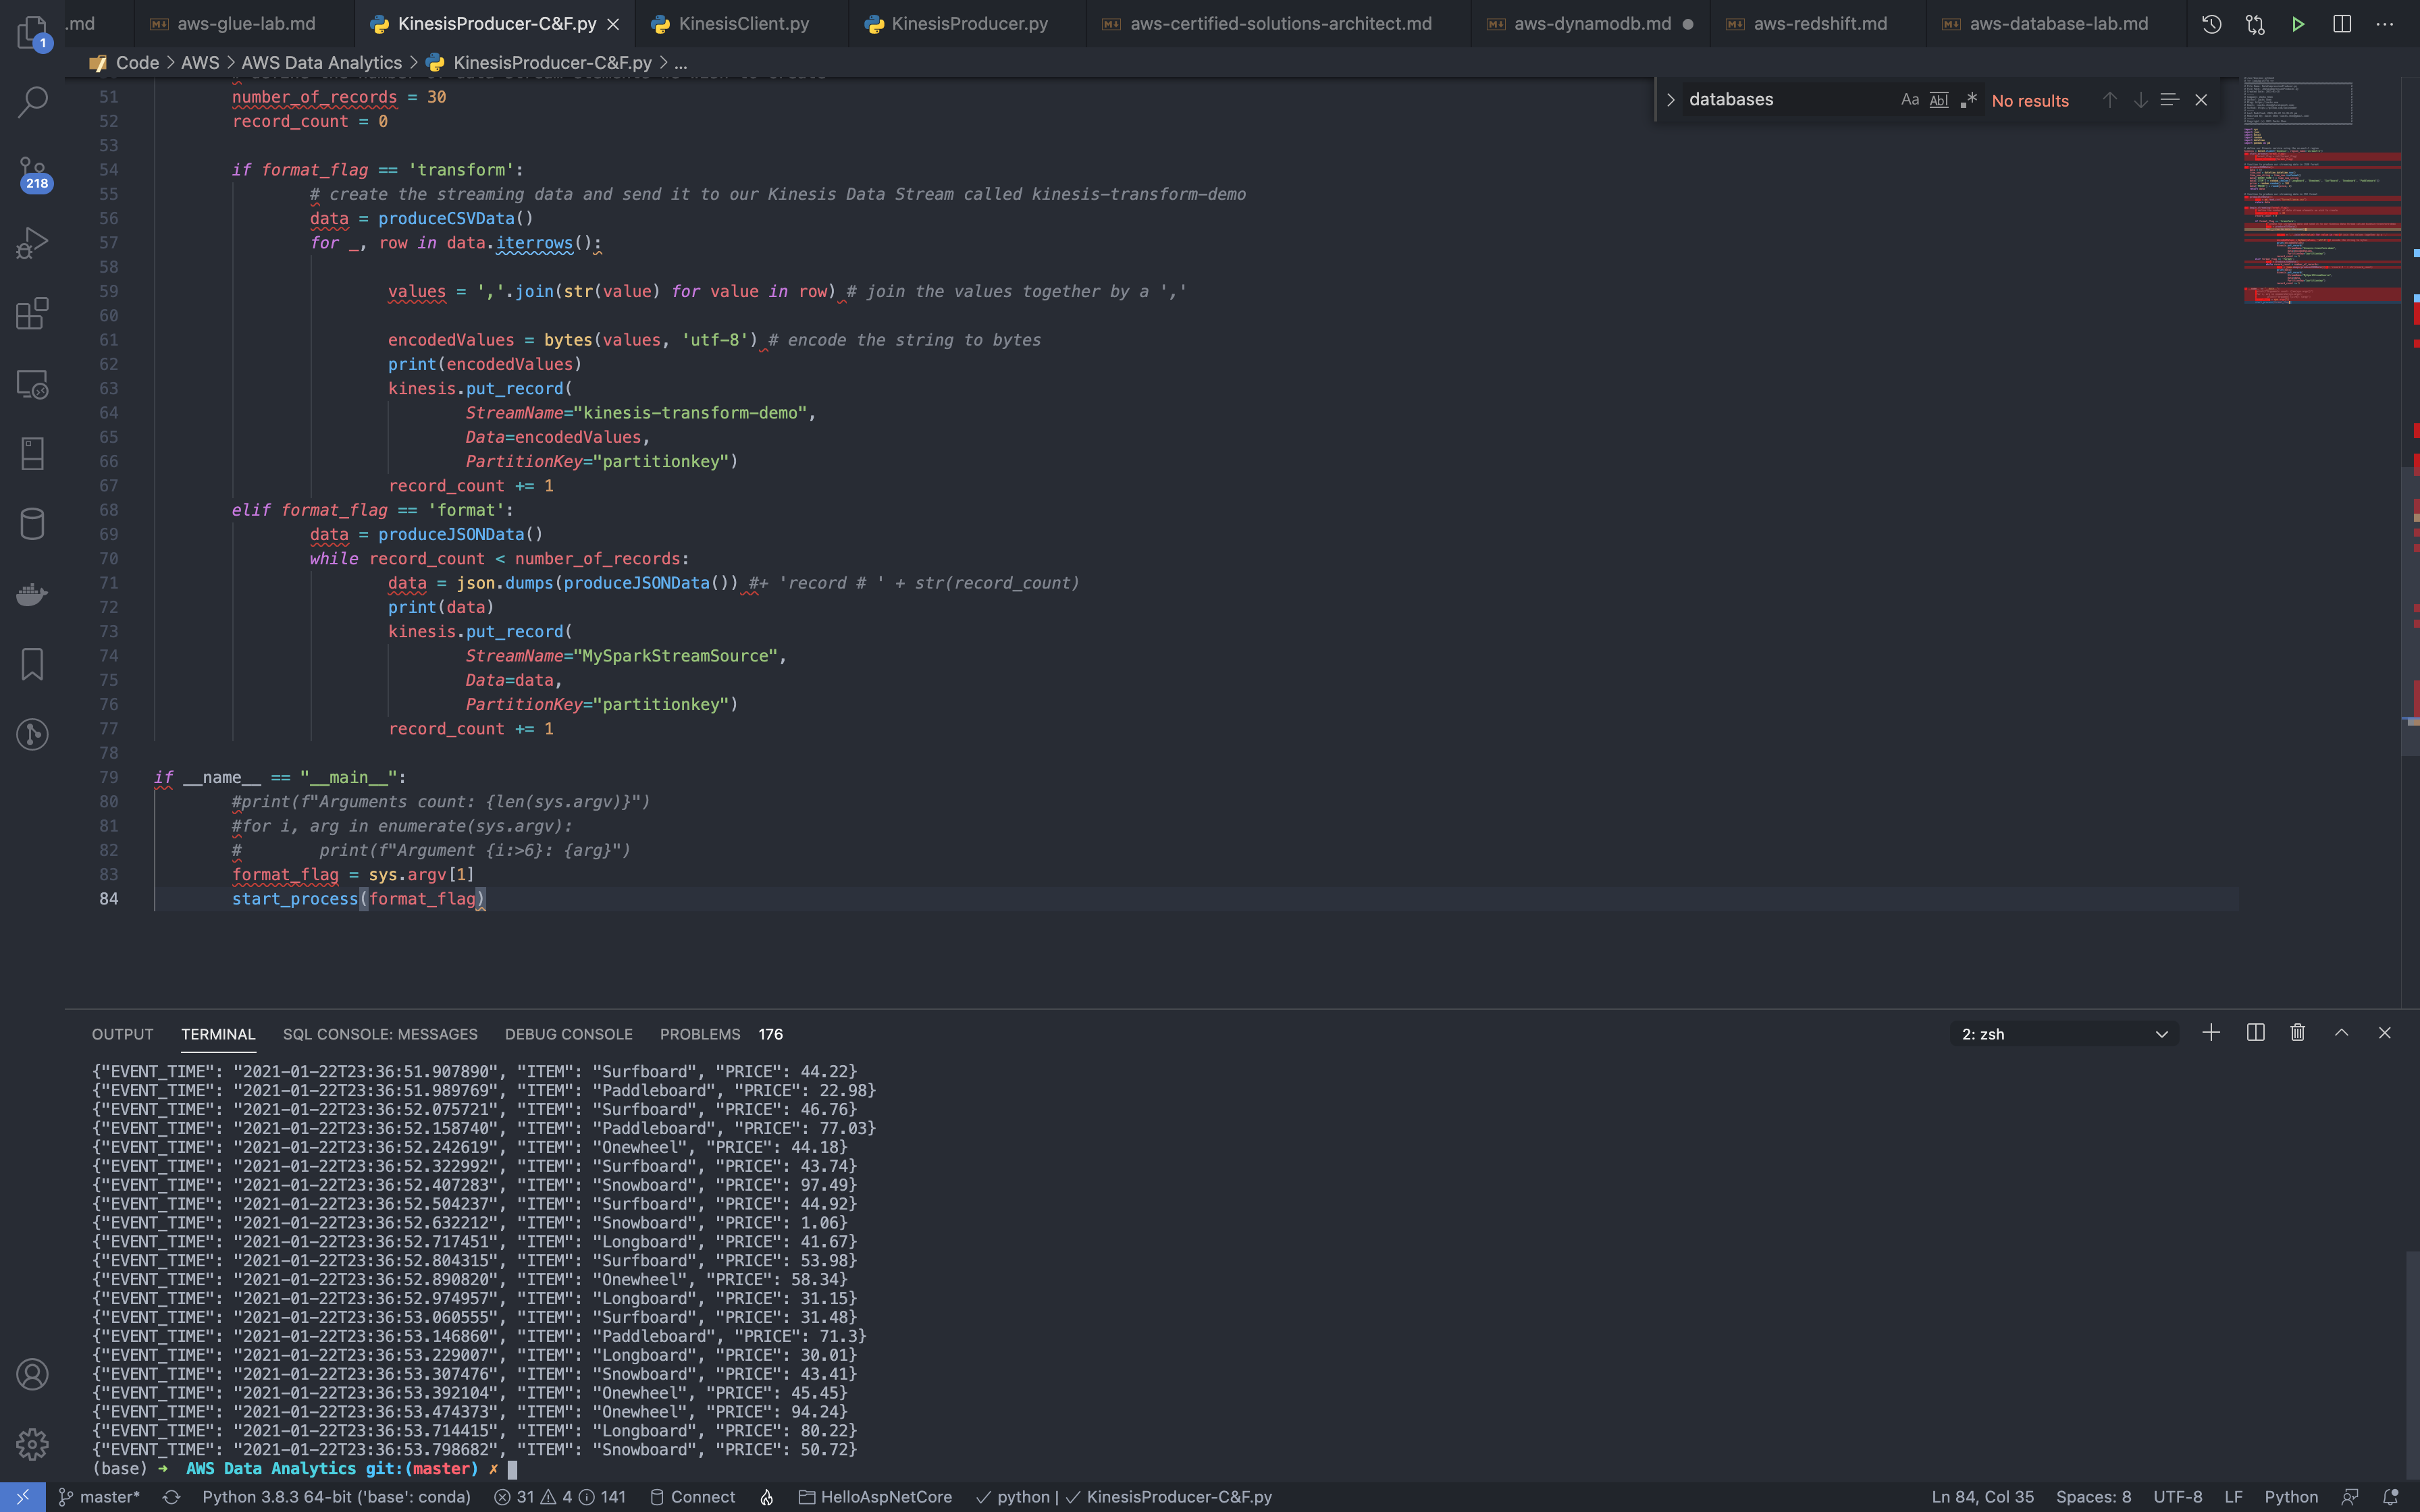Switch to the PROBLEMS panel tab
The width and height of the screenshot is (2420, 1512).
tap(700, 1034)
